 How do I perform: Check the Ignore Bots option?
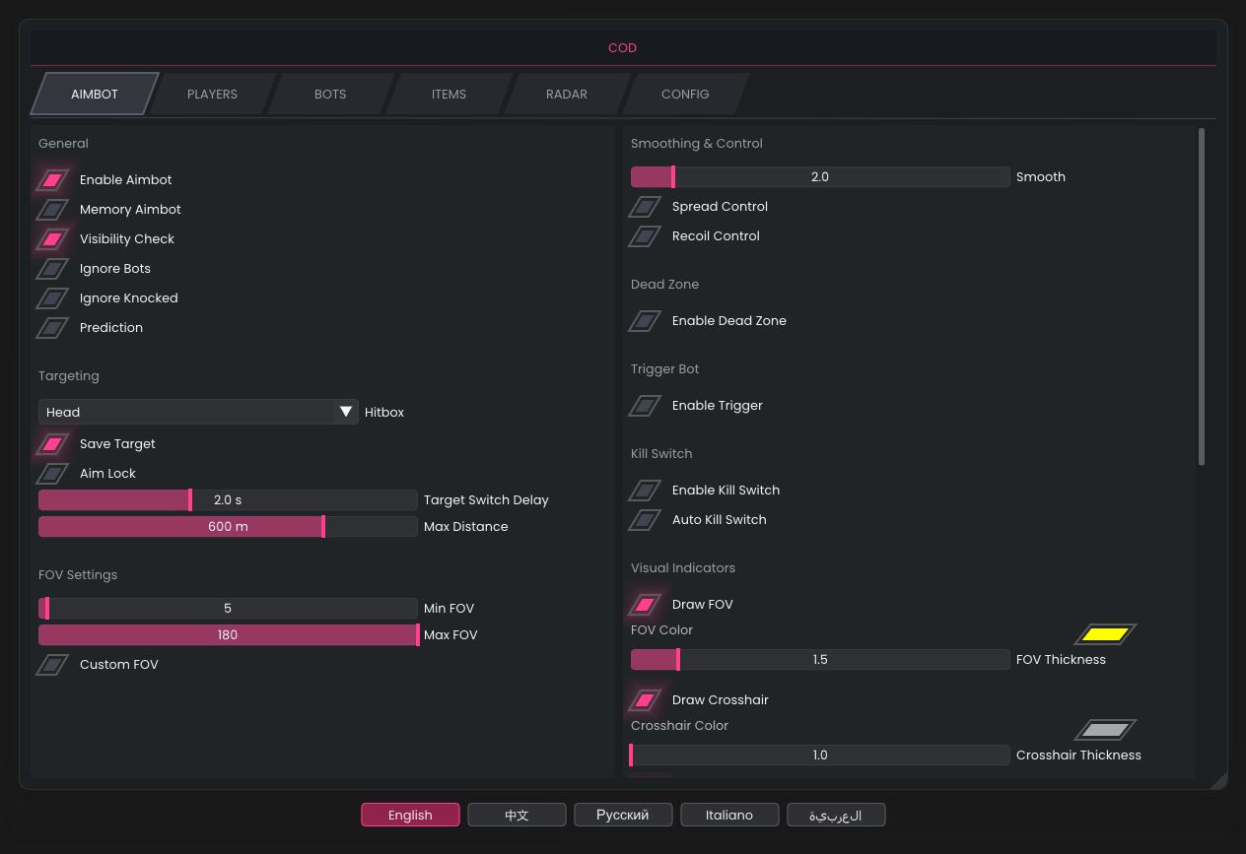click(x=53, y=269)
